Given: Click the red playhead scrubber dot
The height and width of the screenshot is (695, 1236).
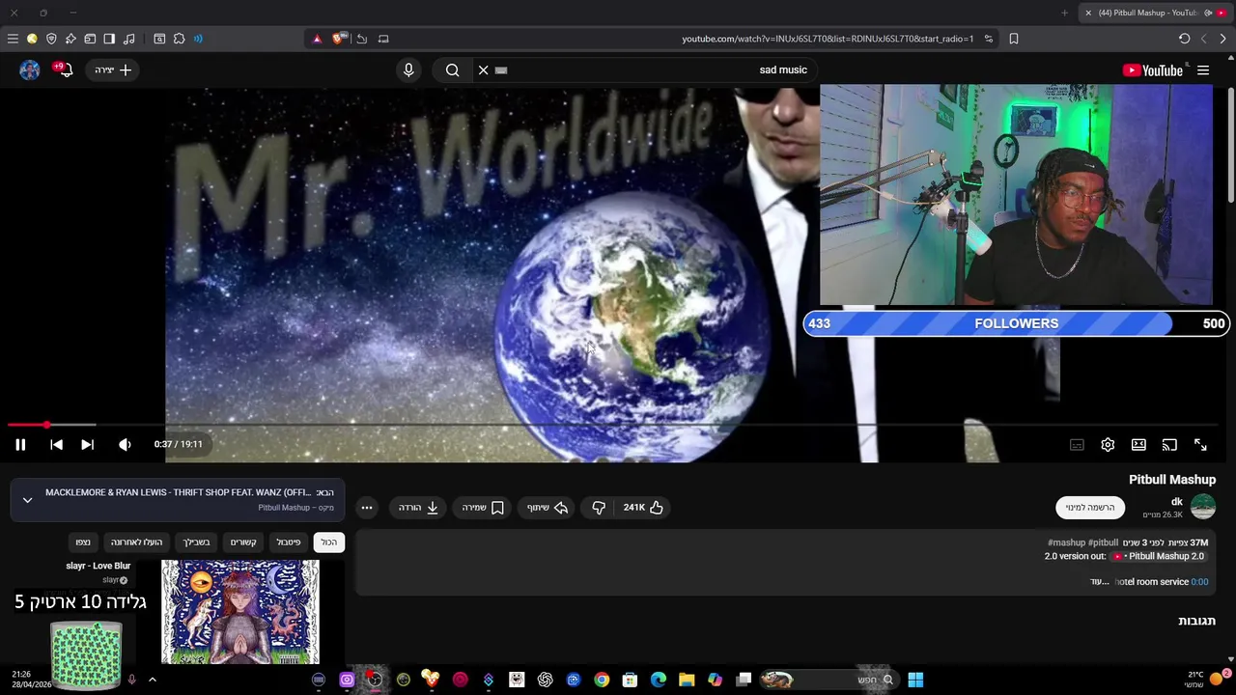Looking at the screenshot, I should 46,425.
